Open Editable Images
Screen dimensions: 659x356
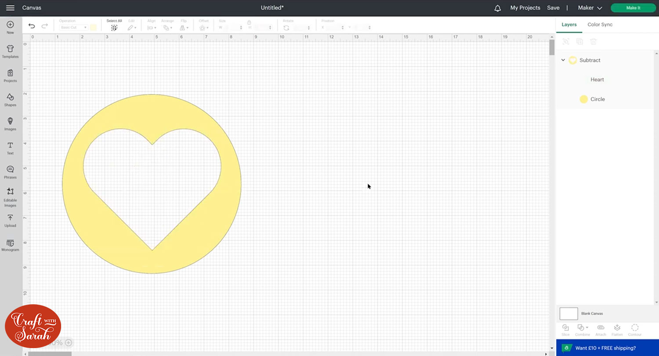[10, 197]
